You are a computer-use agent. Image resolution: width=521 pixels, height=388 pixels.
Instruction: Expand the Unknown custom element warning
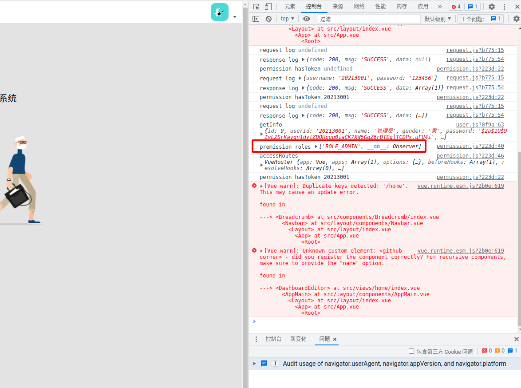click(x=261, y=251)
